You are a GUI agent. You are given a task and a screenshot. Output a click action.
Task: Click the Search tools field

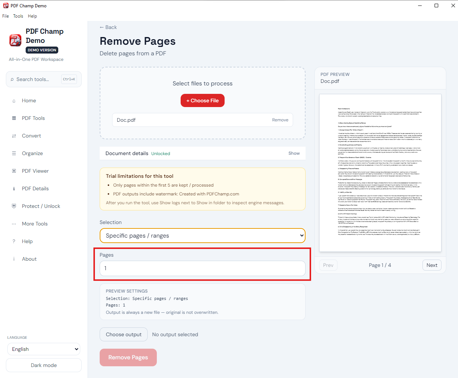(x=44, y=79)
